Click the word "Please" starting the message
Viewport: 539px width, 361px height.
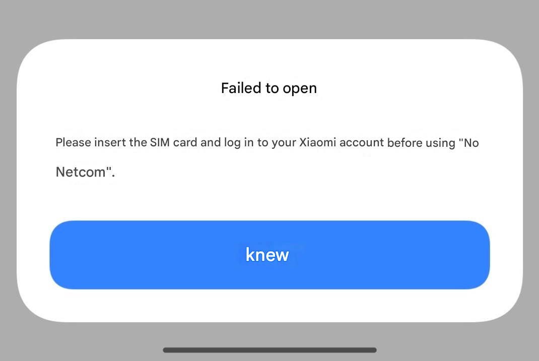[x=73, y=142]
